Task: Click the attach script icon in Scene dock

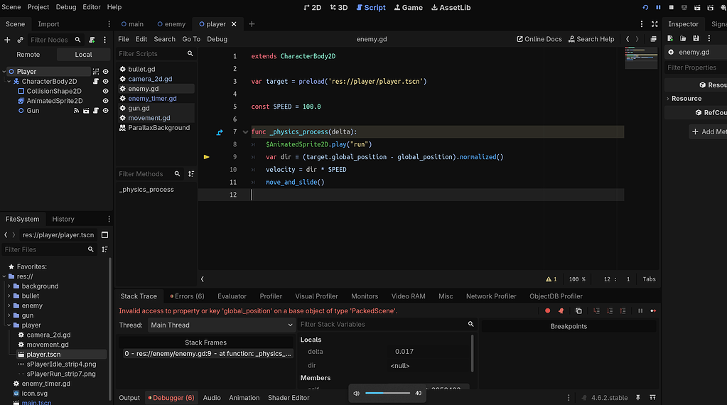Action: [92, 40]
